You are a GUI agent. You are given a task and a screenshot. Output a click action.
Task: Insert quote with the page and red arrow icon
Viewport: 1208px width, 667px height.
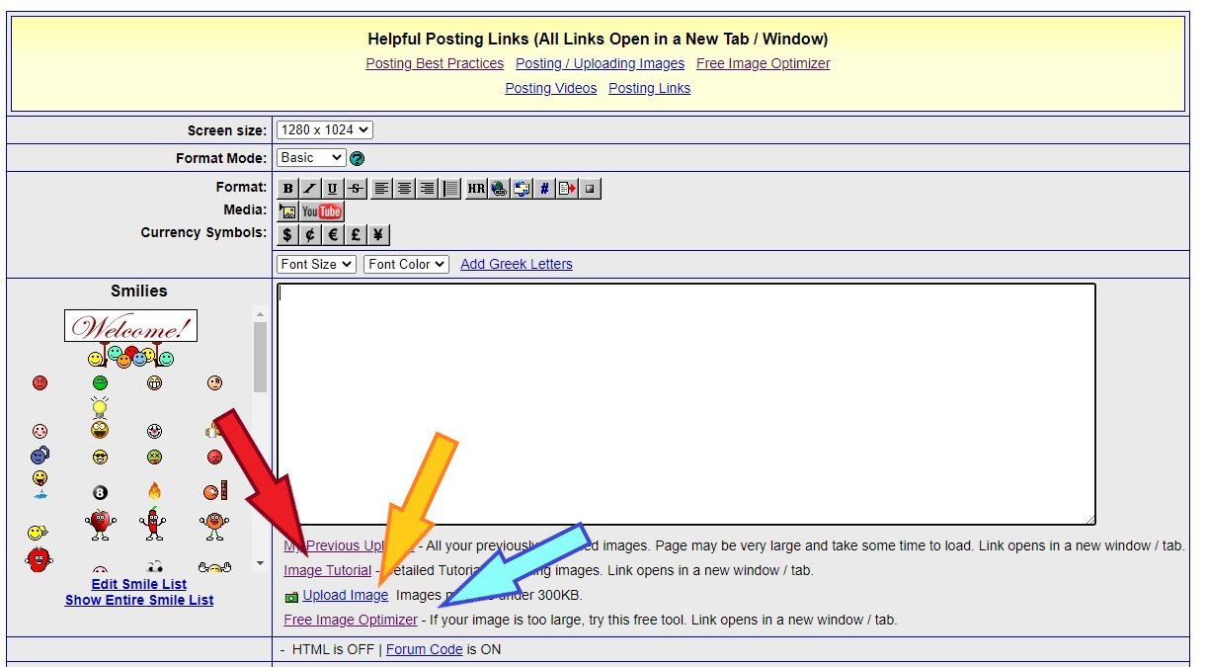tap(567, 188)
